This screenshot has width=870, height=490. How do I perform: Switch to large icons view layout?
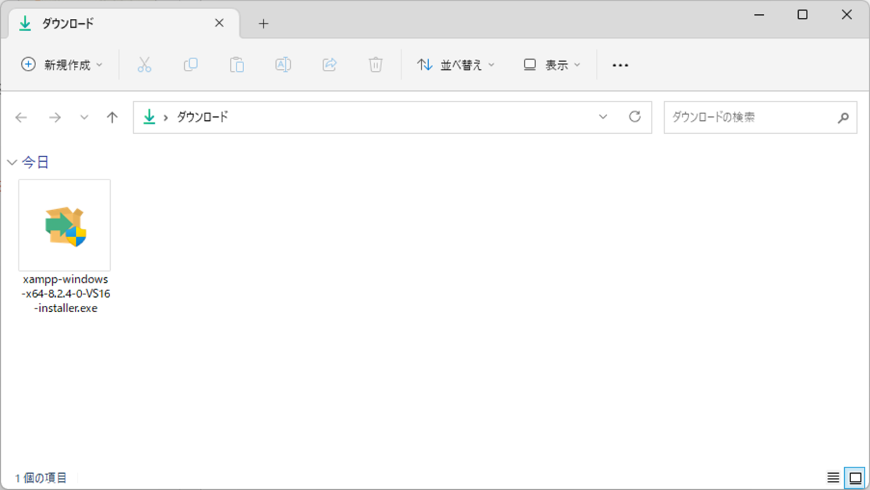point(855,478)
